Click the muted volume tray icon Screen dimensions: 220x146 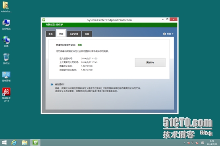pos(197,143)
